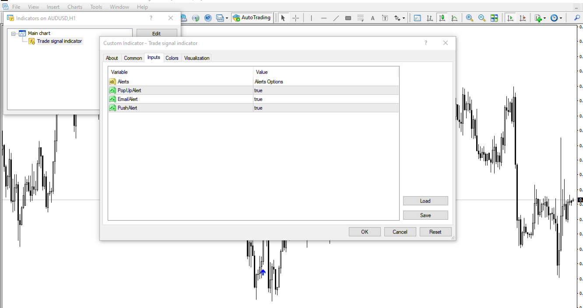Enable chart auto scroll icon

[510, 18]
